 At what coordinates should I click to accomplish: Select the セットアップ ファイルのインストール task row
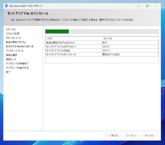pos(102,54)
